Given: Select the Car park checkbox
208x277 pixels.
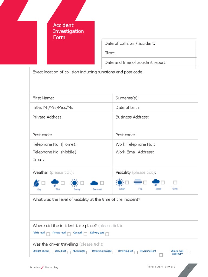Looking at the screenshot, I should click(x=86, y=234).
